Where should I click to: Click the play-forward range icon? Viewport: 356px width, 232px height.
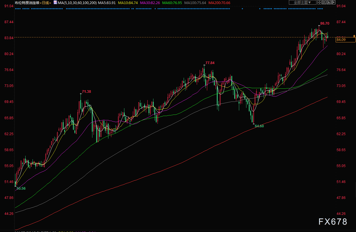pos(329,2)
